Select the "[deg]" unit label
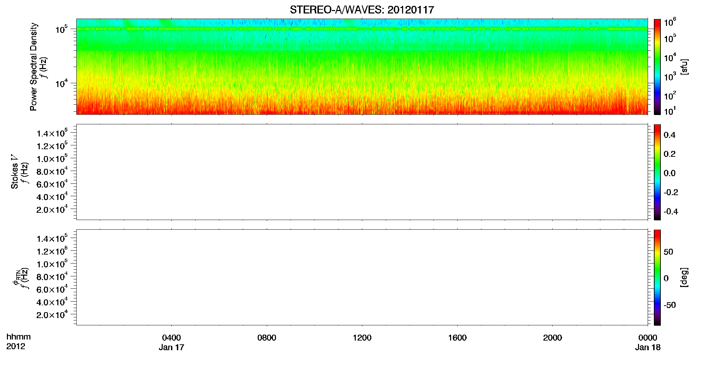The image size is (724, 373). (x=684, y=277)
